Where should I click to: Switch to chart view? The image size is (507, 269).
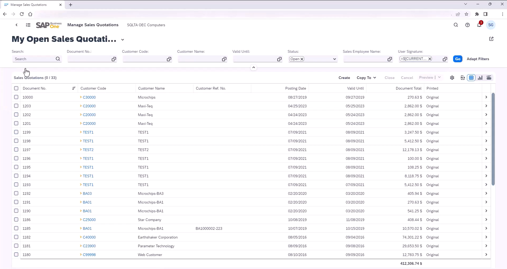pos(480,78)
